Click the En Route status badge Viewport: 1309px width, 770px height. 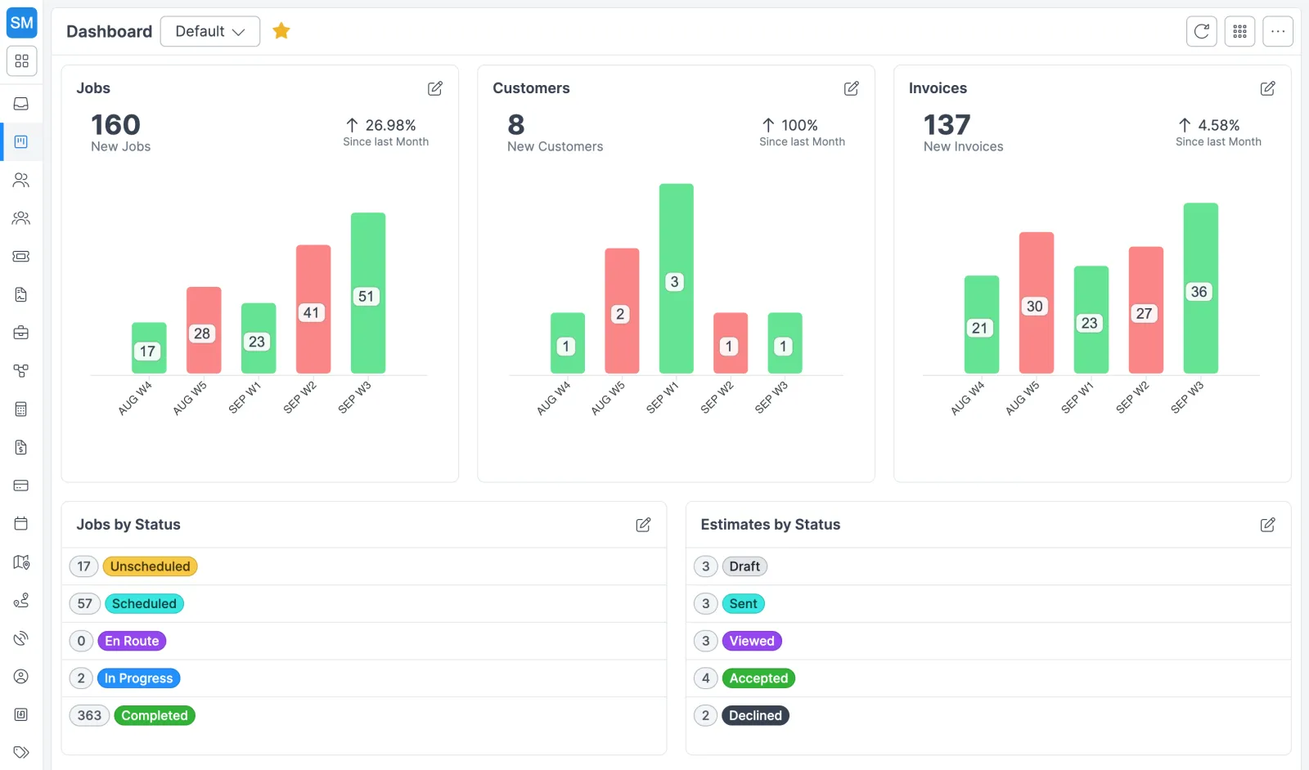coord(132,641)
